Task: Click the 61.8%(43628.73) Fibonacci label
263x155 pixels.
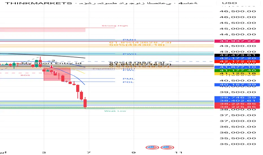Action: pyautogui.click(x=140, y=43)
